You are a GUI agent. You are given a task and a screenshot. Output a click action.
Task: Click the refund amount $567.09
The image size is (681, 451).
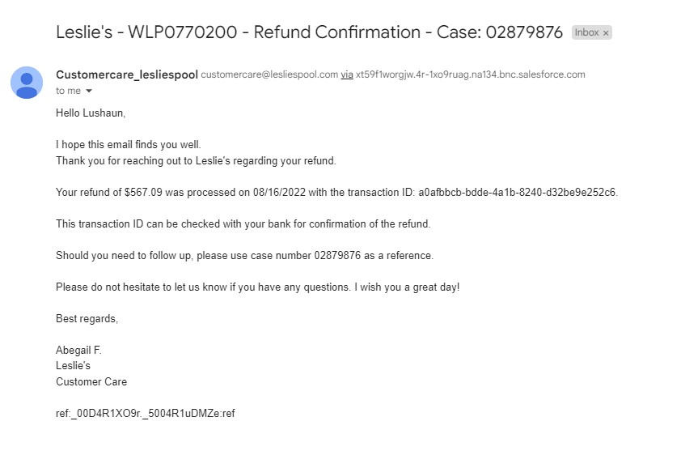pos(143,192)
